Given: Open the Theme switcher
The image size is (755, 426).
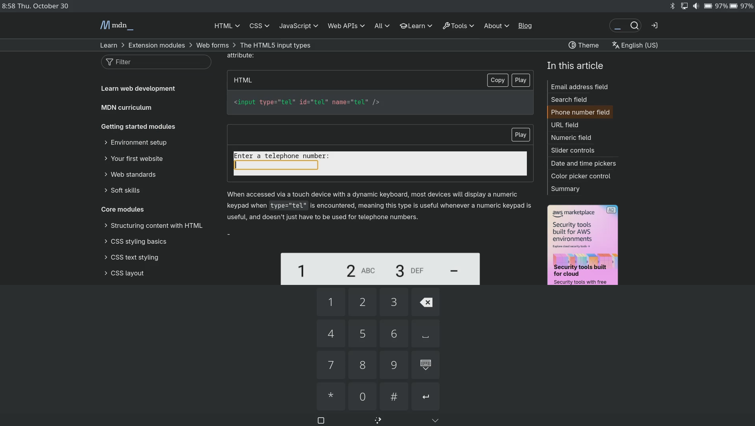Looking at the screenshot, I should click(583, 45).
